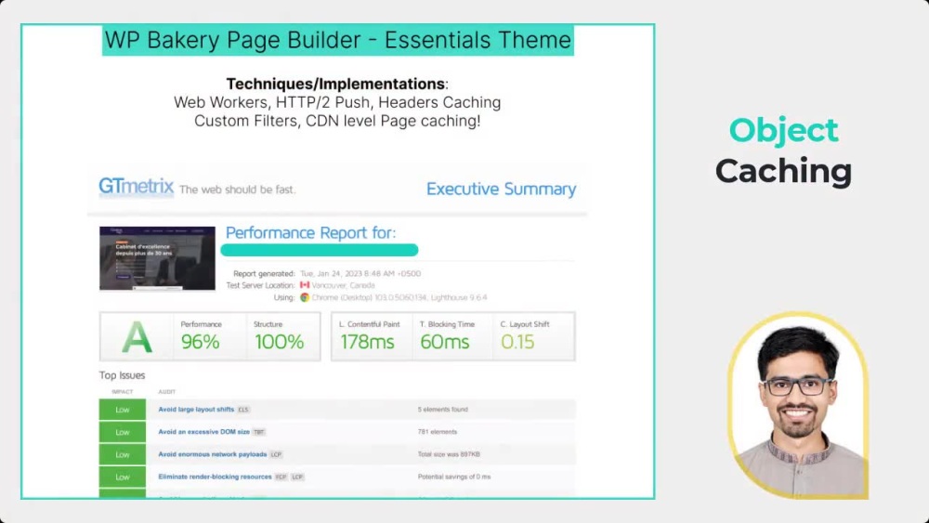
Task: Click the Low badge beside network payloads
Action: (x=123, y=455)
